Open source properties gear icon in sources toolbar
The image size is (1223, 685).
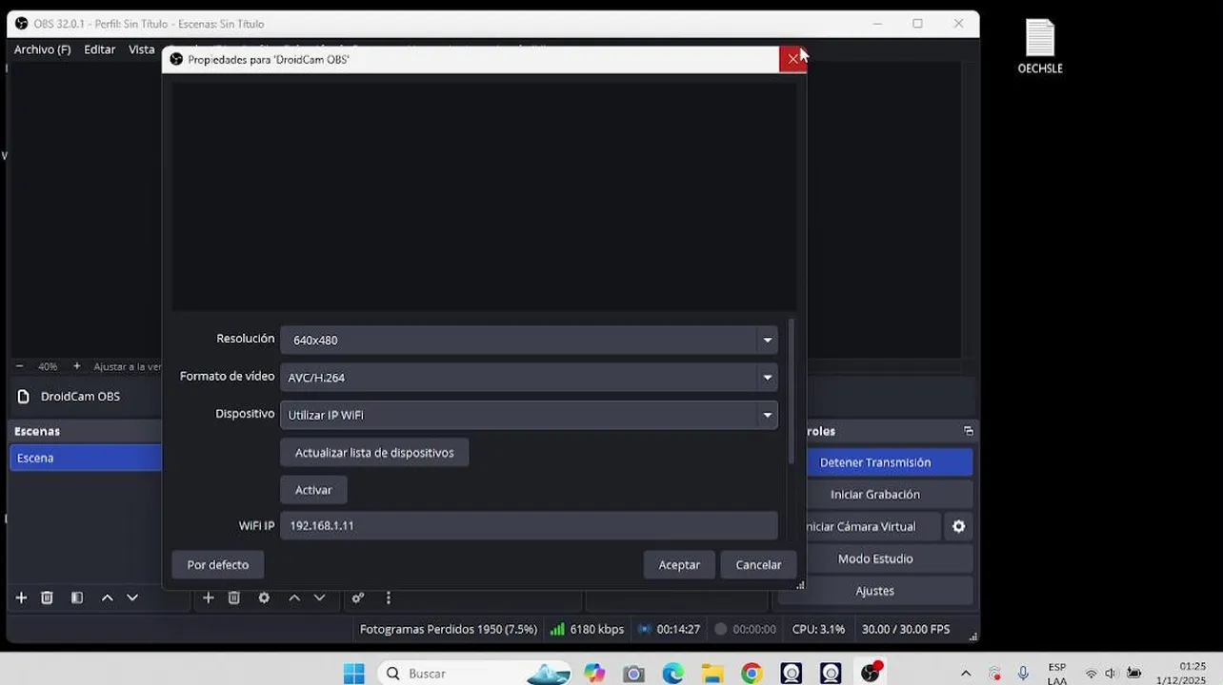point(264,597)
